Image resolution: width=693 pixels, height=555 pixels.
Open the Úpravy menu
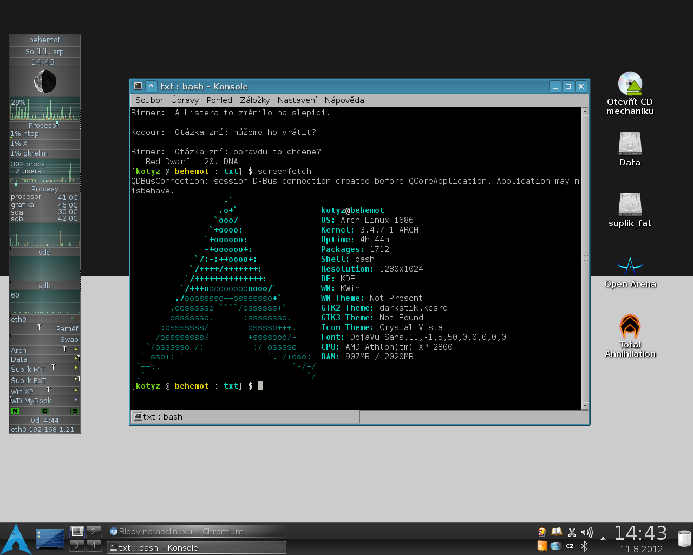click(185, 100)
